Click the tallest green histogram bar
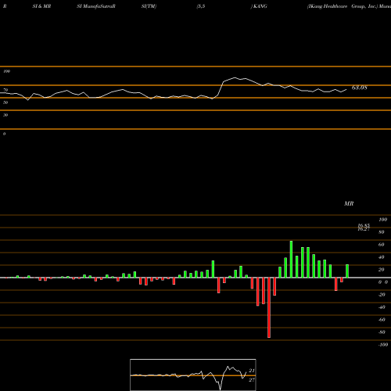391x391 pixels. (x=291, y=259)
